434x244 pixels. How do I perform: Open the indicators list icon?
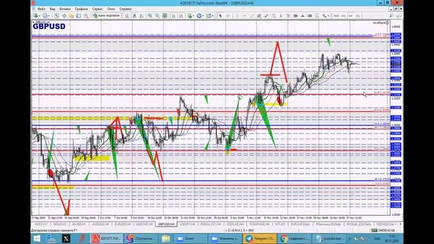pos(190,16)
